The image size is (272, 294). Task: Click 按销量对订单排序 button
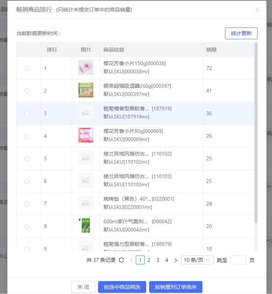176,287
